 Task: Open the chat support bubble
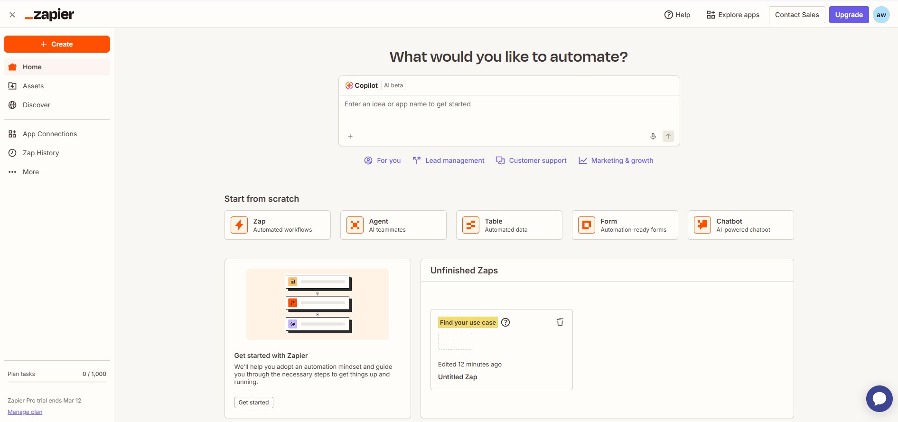879,399
